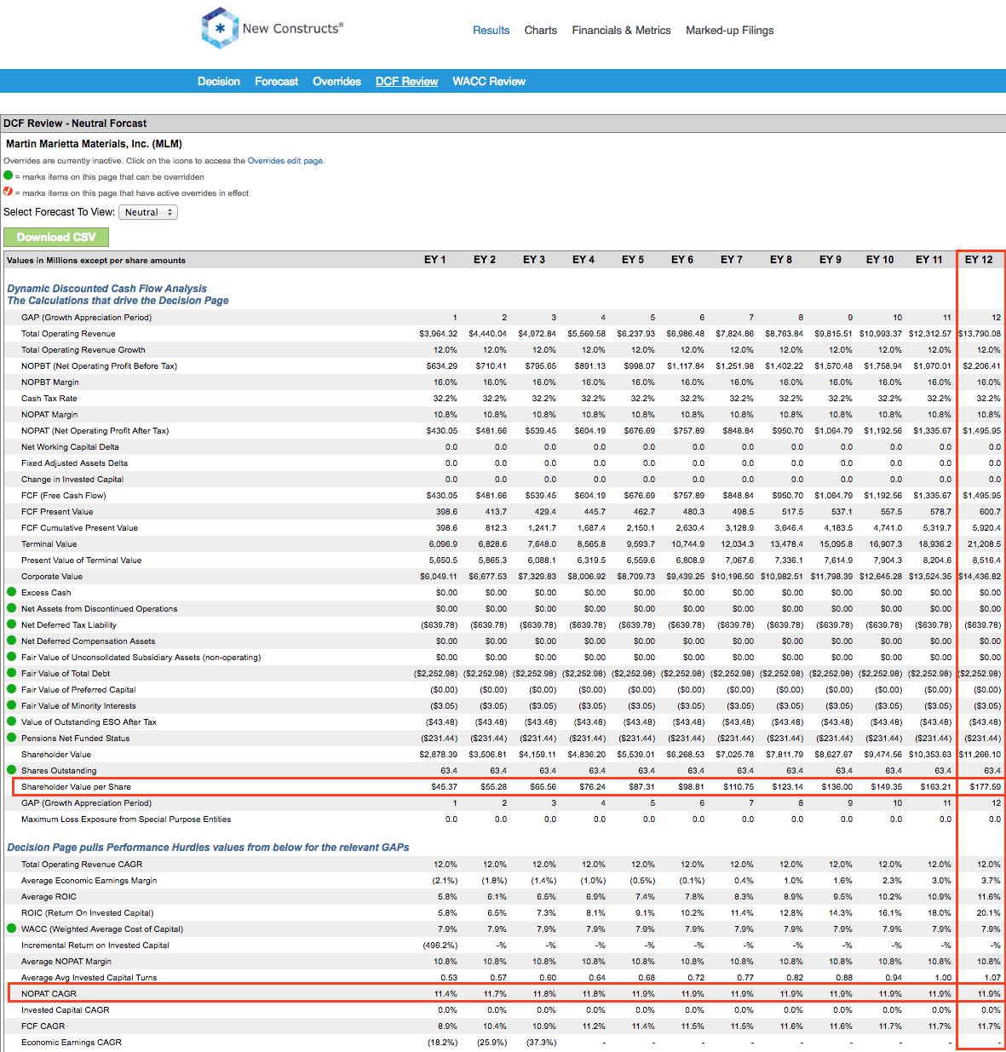
Task: Click the Present Value of Terminal Value label
Action: [x=82, y=560]
